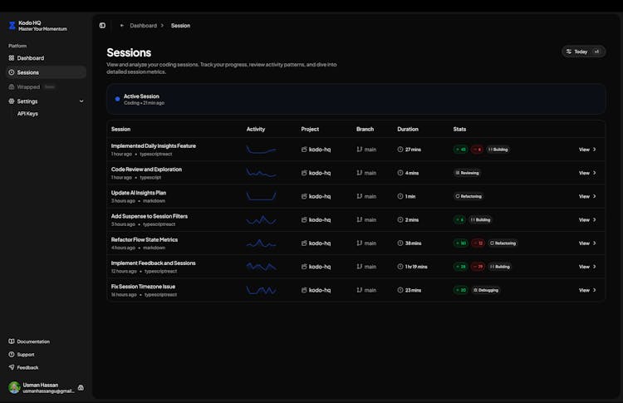623x403 pixels.
Task: Click the Kodo HQ logo icon
Action: [x=12, y=26]
